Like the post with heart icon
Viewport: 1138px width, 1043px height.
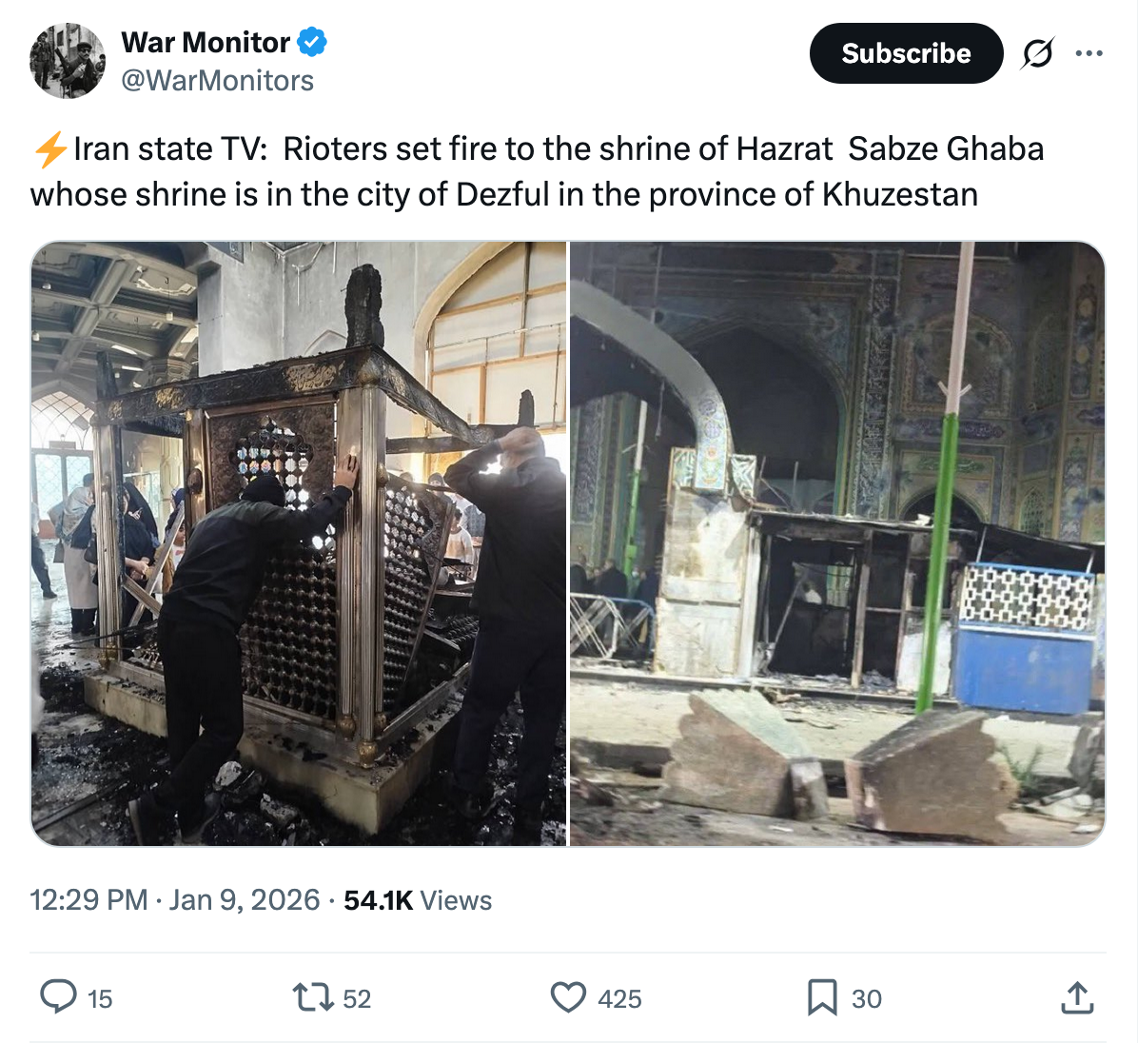pos(568,997)
